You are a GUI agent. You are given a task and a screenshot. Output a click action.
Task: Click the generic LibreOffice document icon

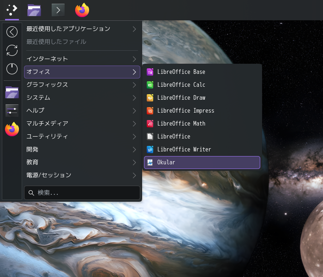tap(150, 137)
